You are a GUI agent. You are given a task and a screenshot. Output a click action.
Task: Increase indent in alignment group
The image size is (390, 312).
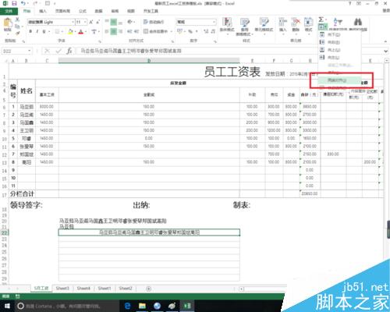pyautogui.click(x=136, y=31)
